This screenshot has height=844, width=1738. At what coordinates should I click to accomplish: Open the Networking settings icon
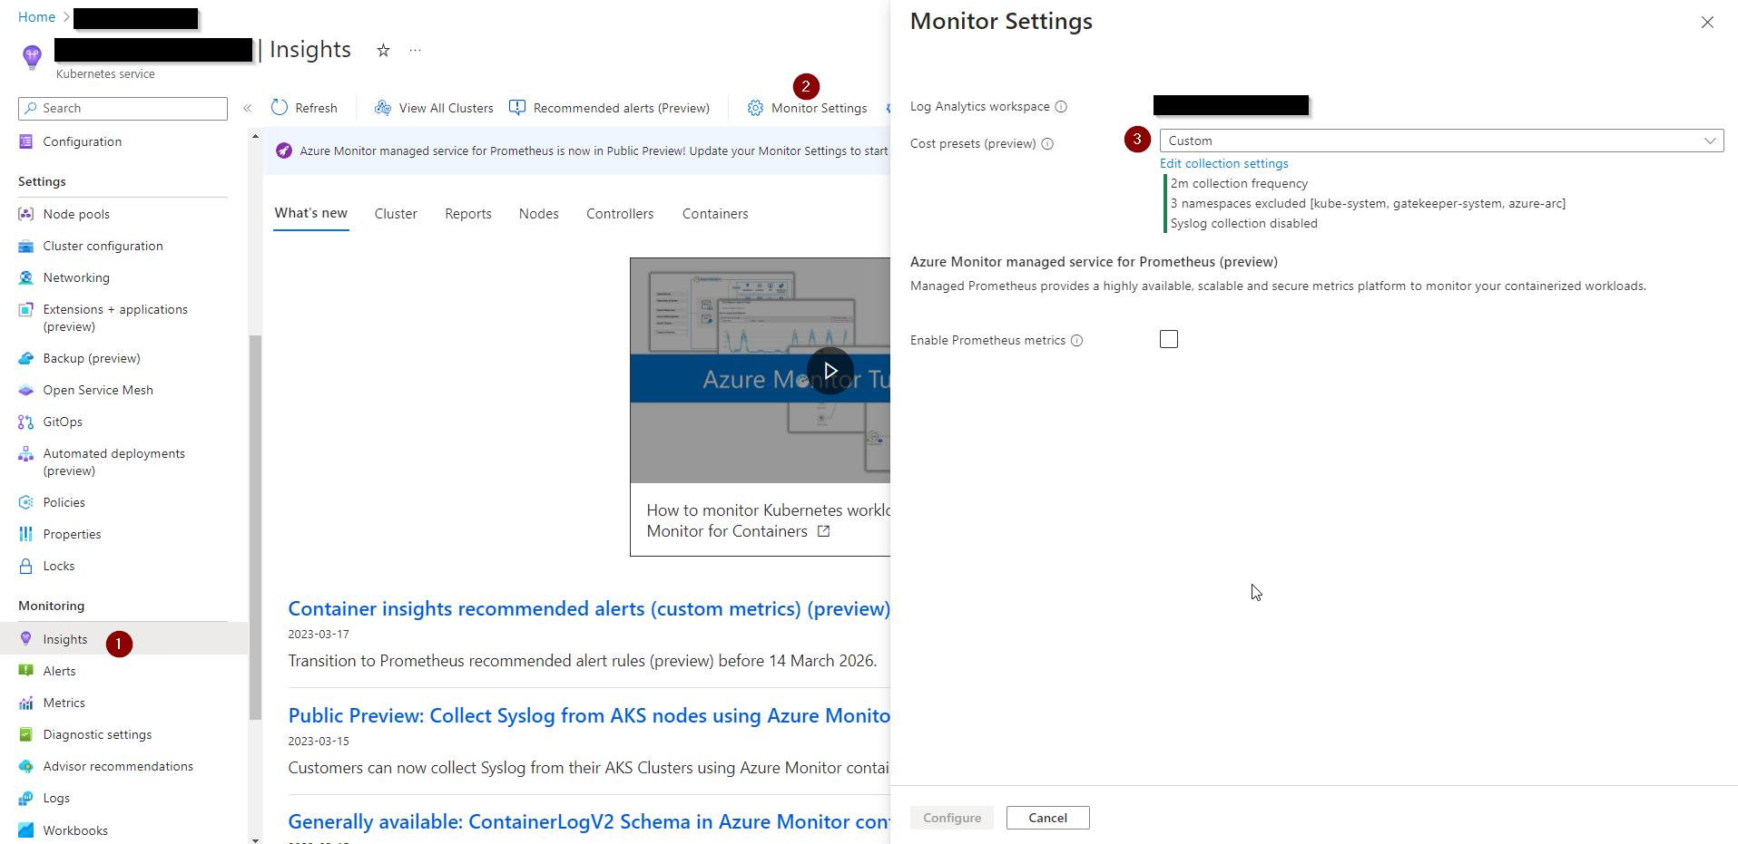(25, 277)
